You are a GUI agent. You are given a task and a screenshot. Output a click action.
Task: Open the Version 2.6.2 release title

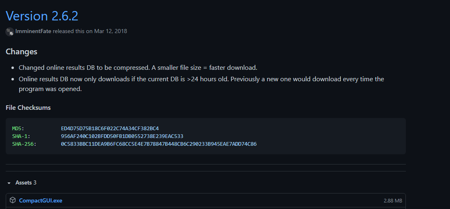42,16
